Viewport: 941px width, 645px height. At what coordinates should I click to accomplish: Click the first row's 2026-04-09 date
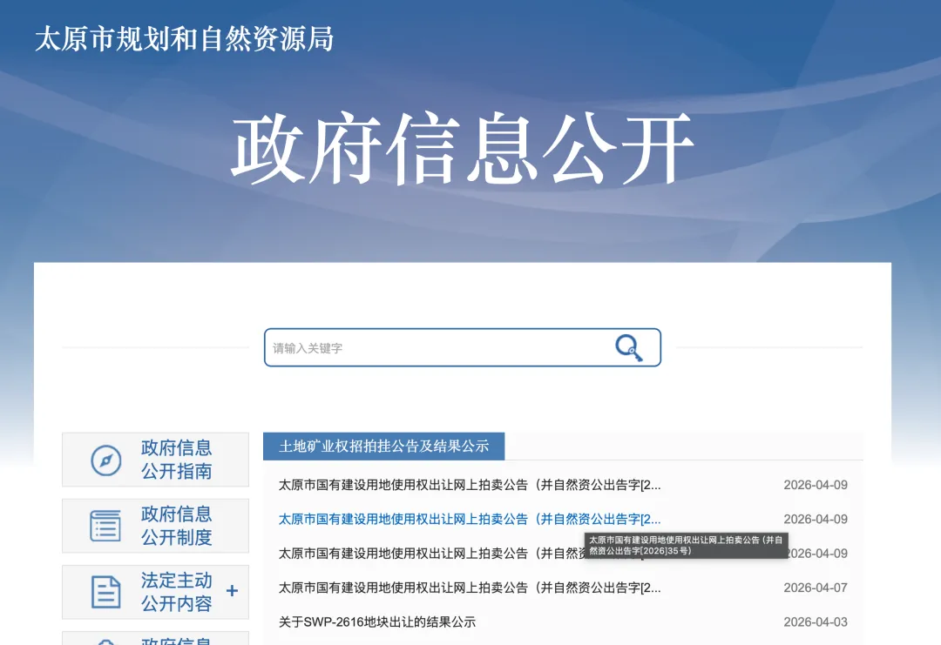pyautogui.click(x=815, y=485)
